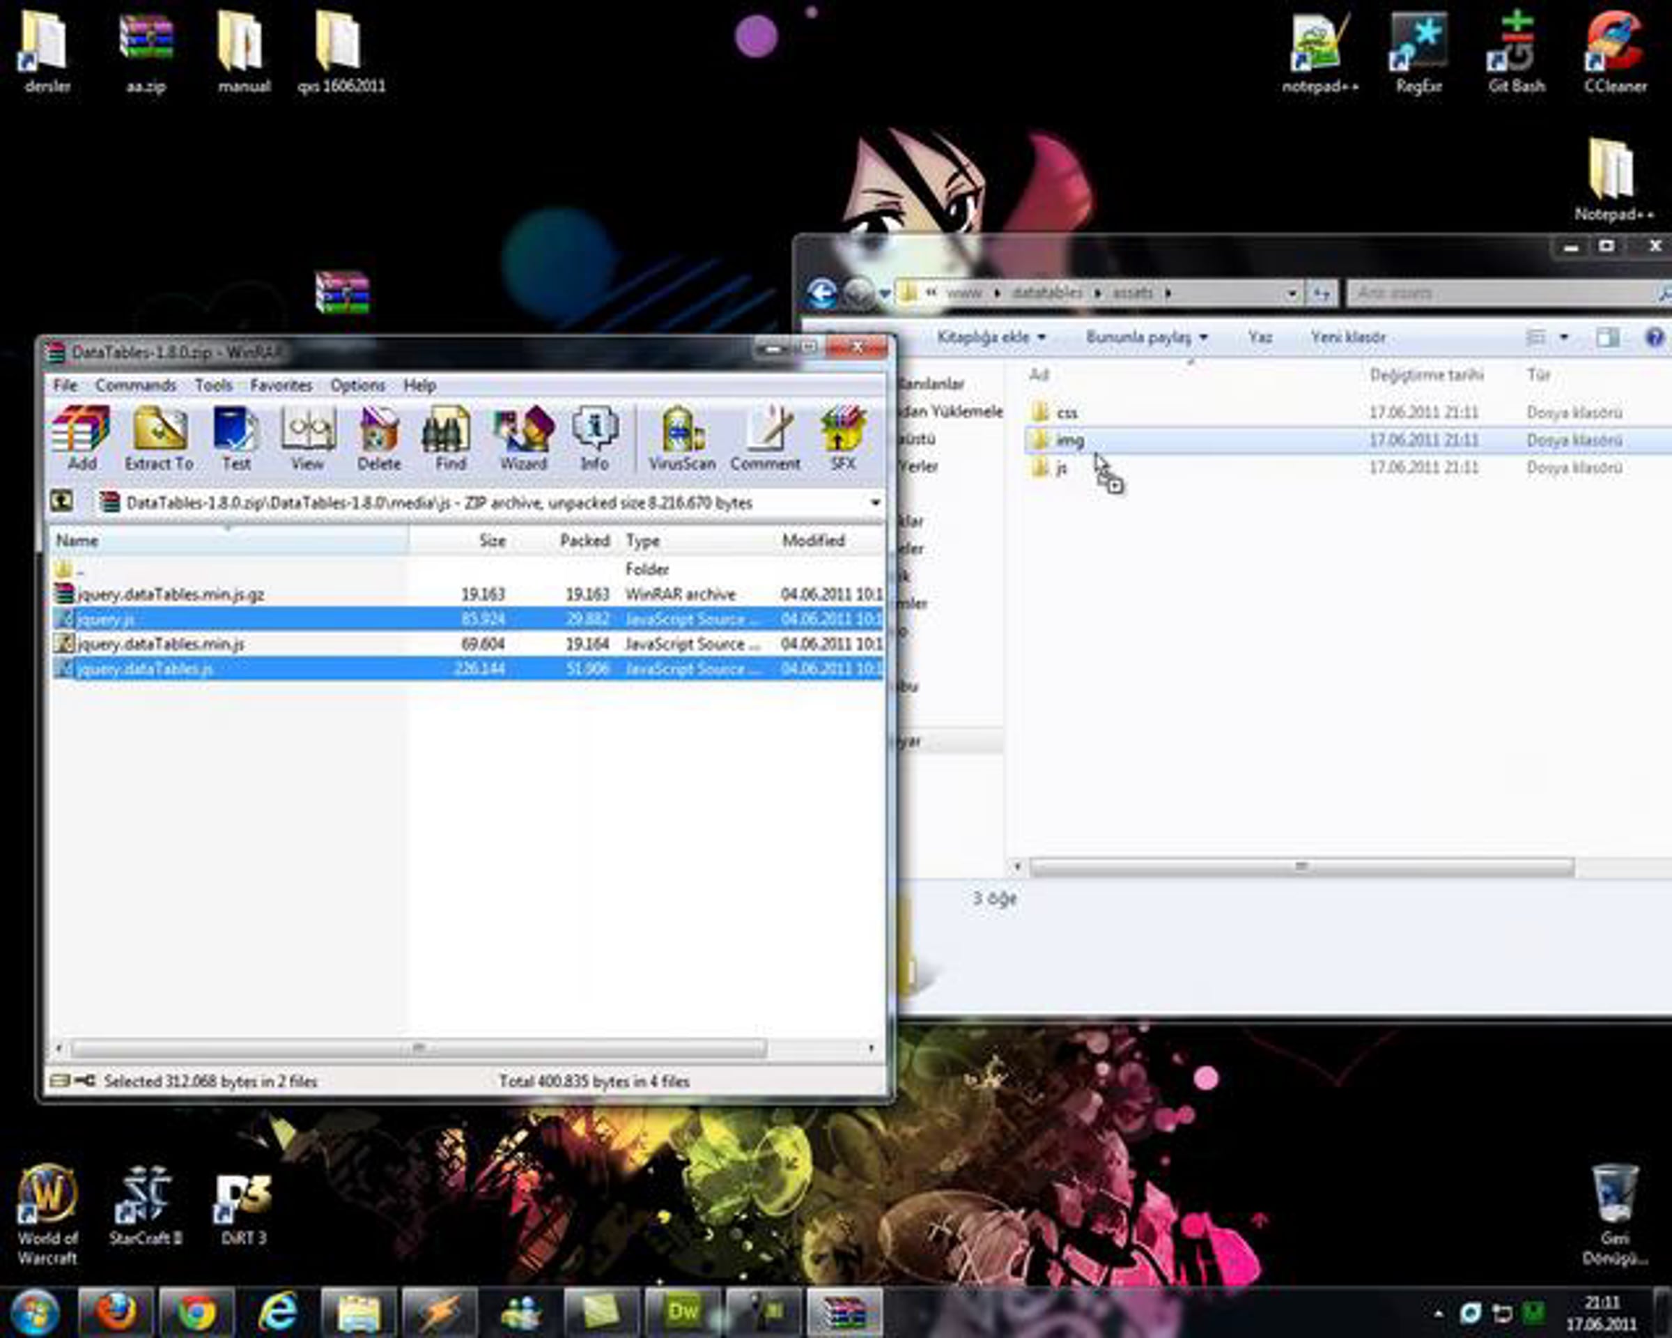Start VirusScan from the WinRAR toolbar

pos(681,439)
